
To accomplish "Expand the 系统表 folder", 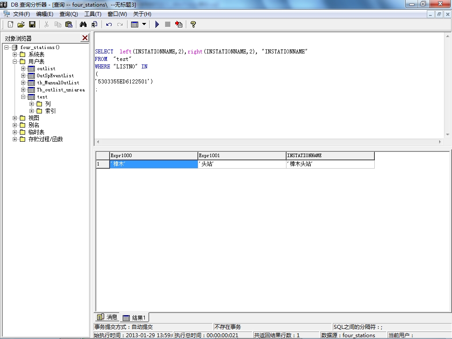I will point(15,54).
